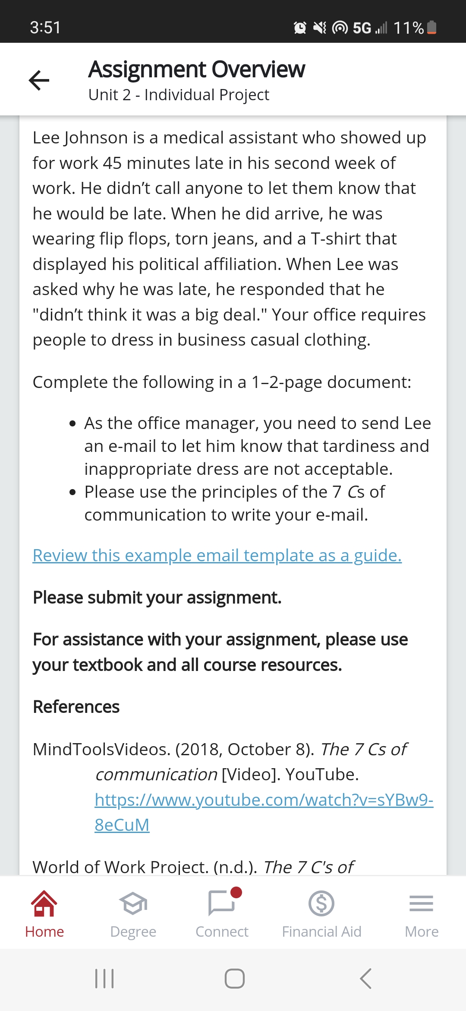The height and width of the screenshot is (1011, 466).
Task: Tap the Financial Aid tab label
Action: 322,931
